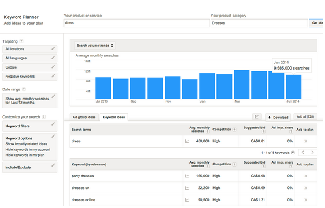Show trend chart for party dresses
The width and height of the screenshot is (325, 208).
pyautogui.click(x=187, y=176)
